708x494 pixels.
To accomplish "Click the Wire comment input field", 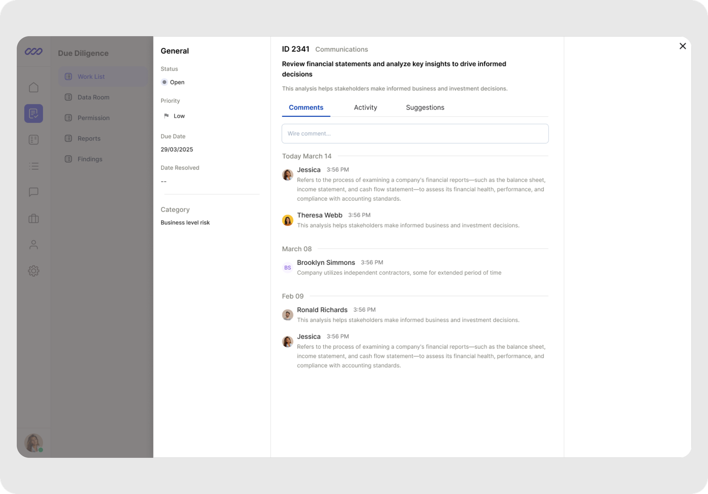I will tap(415, 134).
